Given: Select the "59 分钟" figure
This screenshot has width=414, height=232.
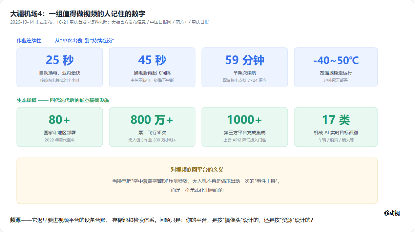Looking at the screenshot, I should (x=245, y=60).
